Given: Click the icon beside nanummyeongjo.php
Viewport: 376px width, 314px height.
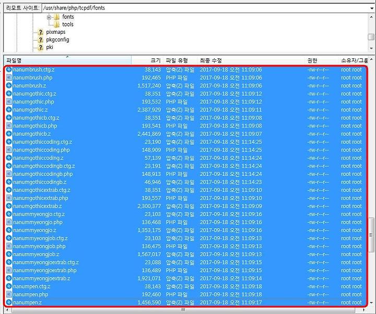Looking at the screenshot, I should [x=9, y=222].
